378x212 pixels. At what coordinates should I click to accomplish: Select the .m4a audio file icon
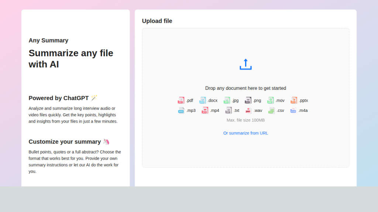coord(293,110)
